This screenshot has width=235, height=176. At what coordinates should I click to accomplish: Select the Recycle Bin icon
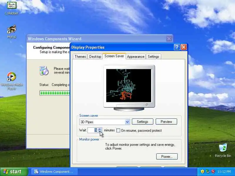[x=223, y=150]
